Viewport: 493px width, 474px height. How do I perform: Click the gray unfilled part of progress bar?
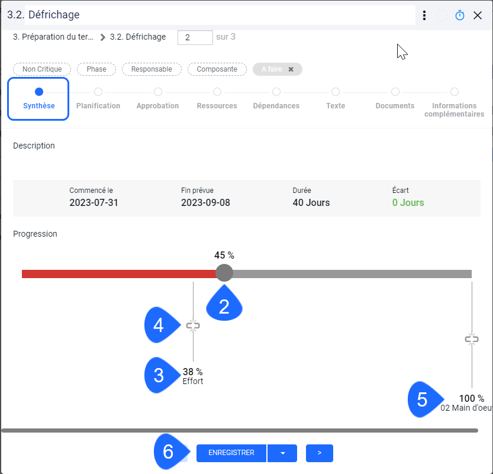(x=352, y=274)
